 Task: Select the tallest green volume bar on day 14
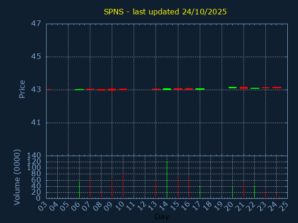pyautogui.click(x=167, y=180)
